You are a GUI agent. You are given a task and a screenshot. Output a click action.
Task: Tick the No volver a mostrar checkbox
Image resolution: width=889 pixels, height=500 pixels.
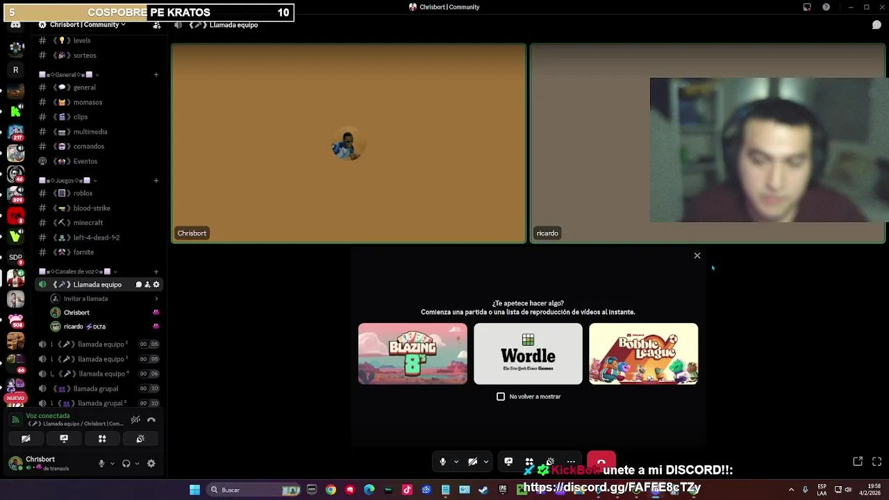click(x=501, y=397)
